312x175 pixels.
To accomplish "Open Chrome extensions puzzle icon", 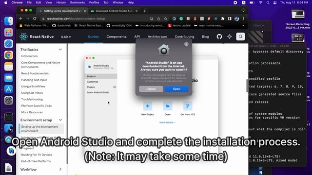I will pos(223,18).
